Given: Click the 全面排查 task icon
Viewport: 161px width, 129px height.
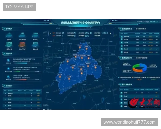Looking at the screenshot, I should pos(8,60).
